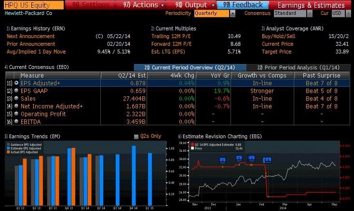The width and height of the screenshot is (354, 211).
Task: Click the Prior Announcement date 02/20/14
Action: tap(119, 44)
